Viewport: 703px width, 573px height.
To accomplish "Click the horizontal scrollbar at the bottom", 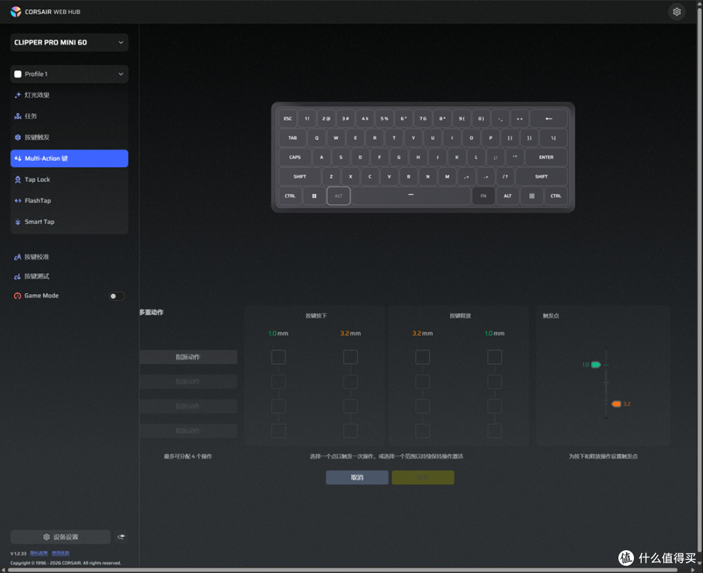I will coord(343,570).
